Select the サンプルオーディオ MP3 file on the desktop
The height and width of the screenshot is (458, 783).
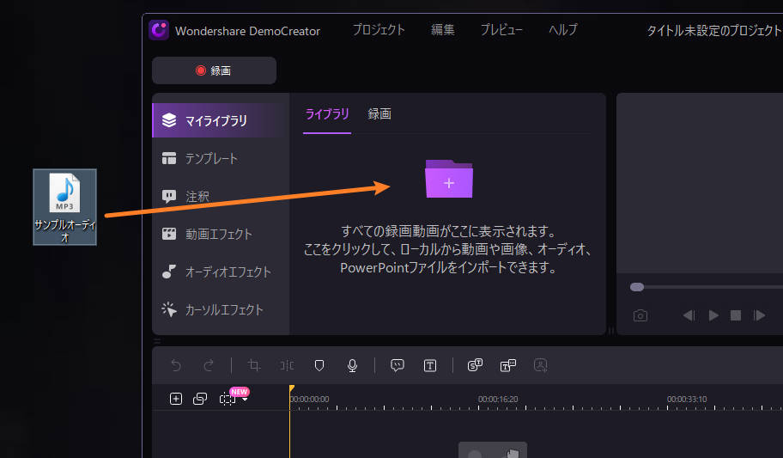click(x=65, y=207)
